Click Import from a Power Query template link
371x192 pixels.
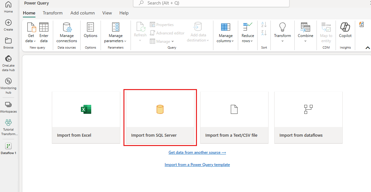[x=197, y=165]
